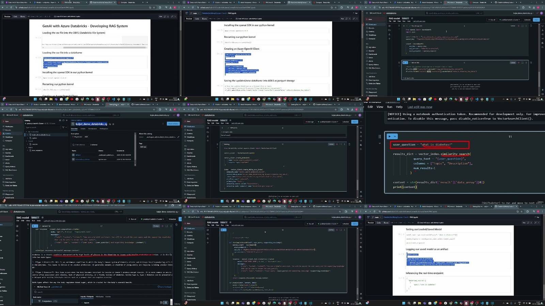Image resolution: width=545 pixels, height=306 pixels.
Task: Toggle the sidebar hamburger in the Catalog Explorer window
Action: point(3,115)
